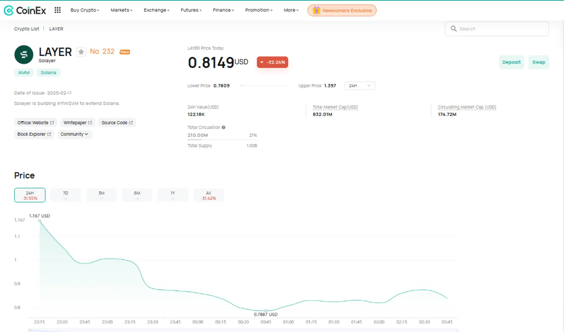Select the 24H chart period tab
The image size is (564, 332).
click(30, 195)
